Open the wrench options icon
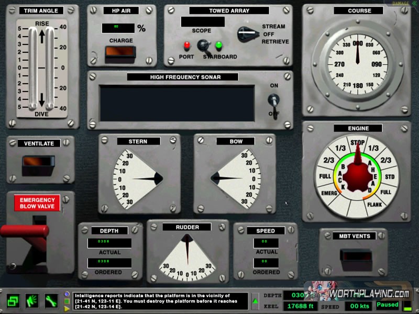Screen dimensions: 419x314 click(51, 301)
